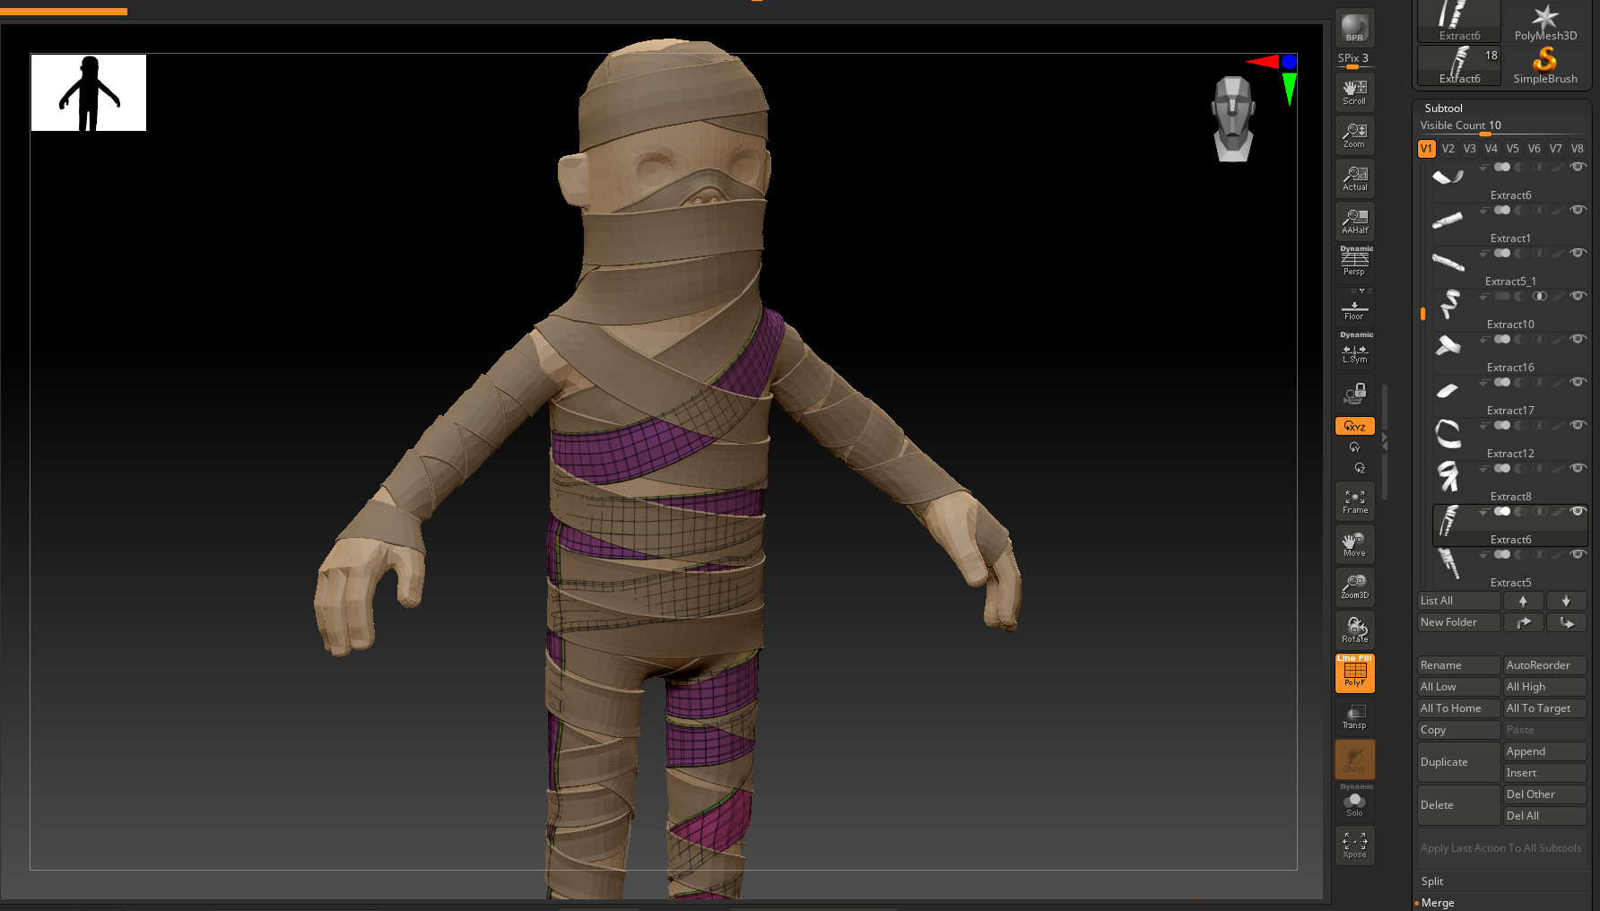The width and height of the screenshot is (1600, 911).
Task: Click the Frame mesh icon
Action: [1354, 501]
